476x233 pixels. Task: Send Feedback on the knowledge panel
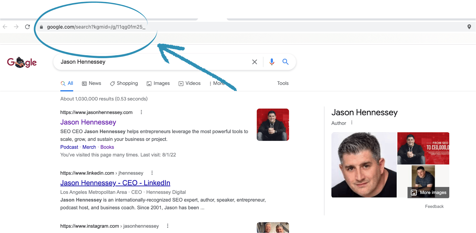[x=434, y=207]
